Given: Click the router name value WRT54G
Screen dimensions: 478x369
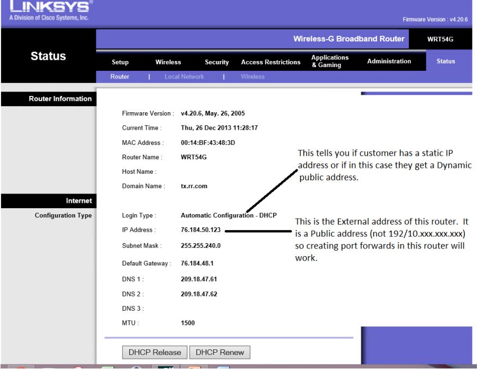Looking at the screenshot, I should tap(193, 157).
